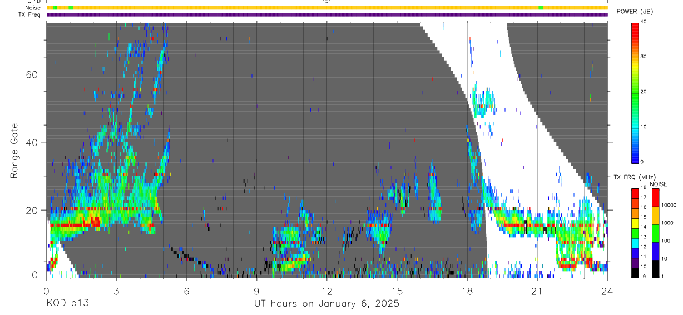Select the 'Range Gate' vertical axis title
The image size is (683, 315).
14,151
